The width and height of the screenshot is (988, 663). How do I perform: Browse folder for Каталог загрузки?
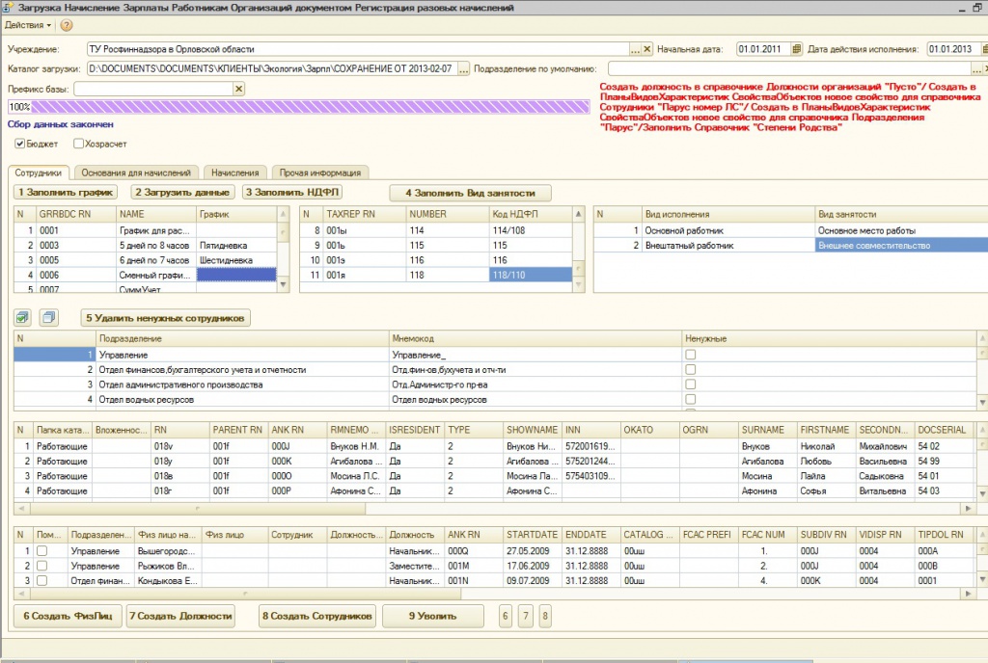coord(464,69)
